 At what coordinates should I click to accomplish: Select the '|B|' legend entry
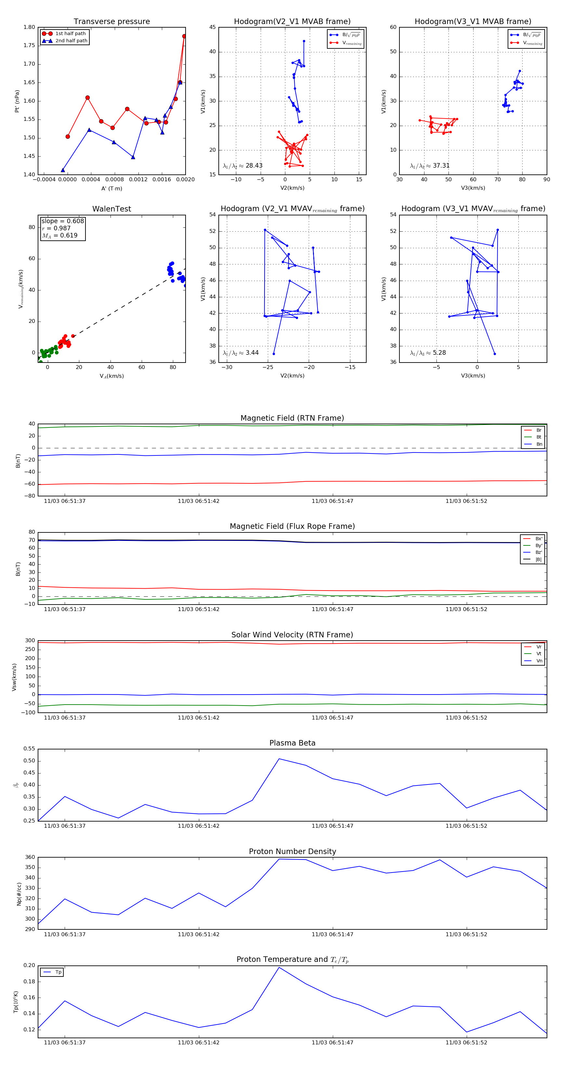(x=533, y=559)
